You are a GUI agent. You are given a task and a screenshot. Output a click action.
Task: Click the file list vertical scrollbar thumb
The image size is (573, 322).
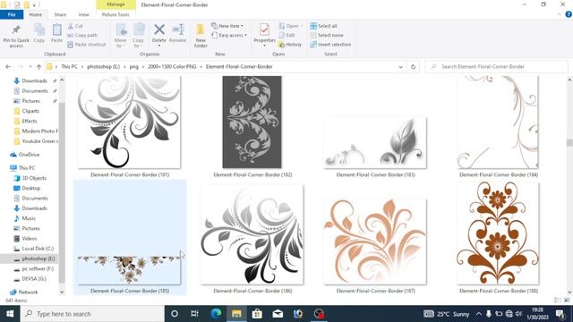tap(569, 142)
